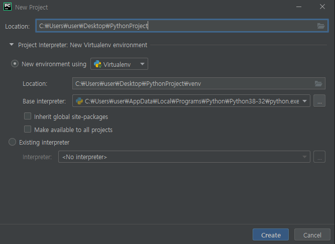The height and width of the screenshot is (244, 335).
Task: Click the 'Project Interpreter: New Virtualenv environment' header
Action: [82, 45]
